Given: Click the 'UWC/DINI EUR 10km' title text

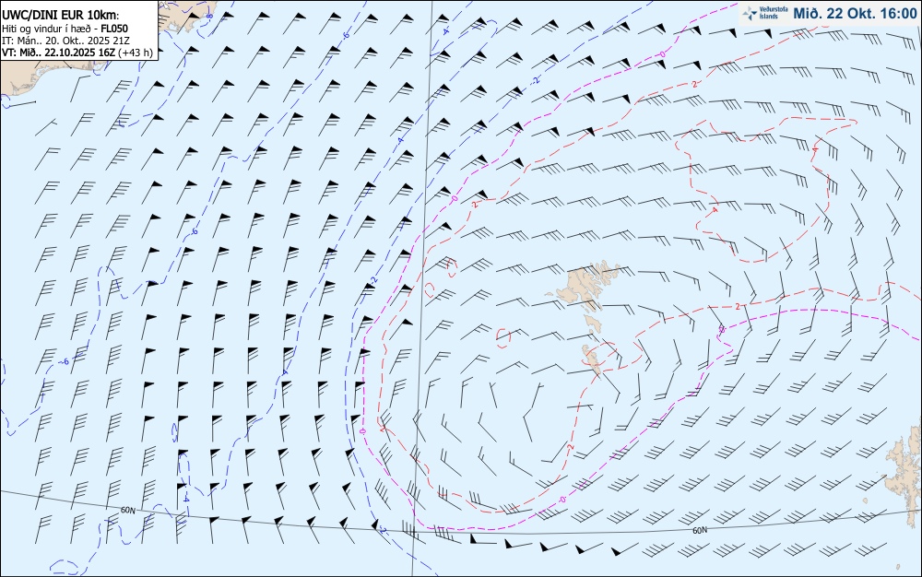Looking at the screenshot, I should click(x=60, y=16).
